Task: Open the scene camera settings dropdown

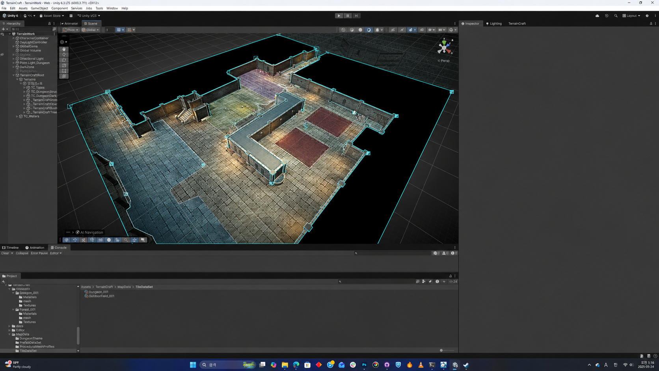Action: point(441,30)
